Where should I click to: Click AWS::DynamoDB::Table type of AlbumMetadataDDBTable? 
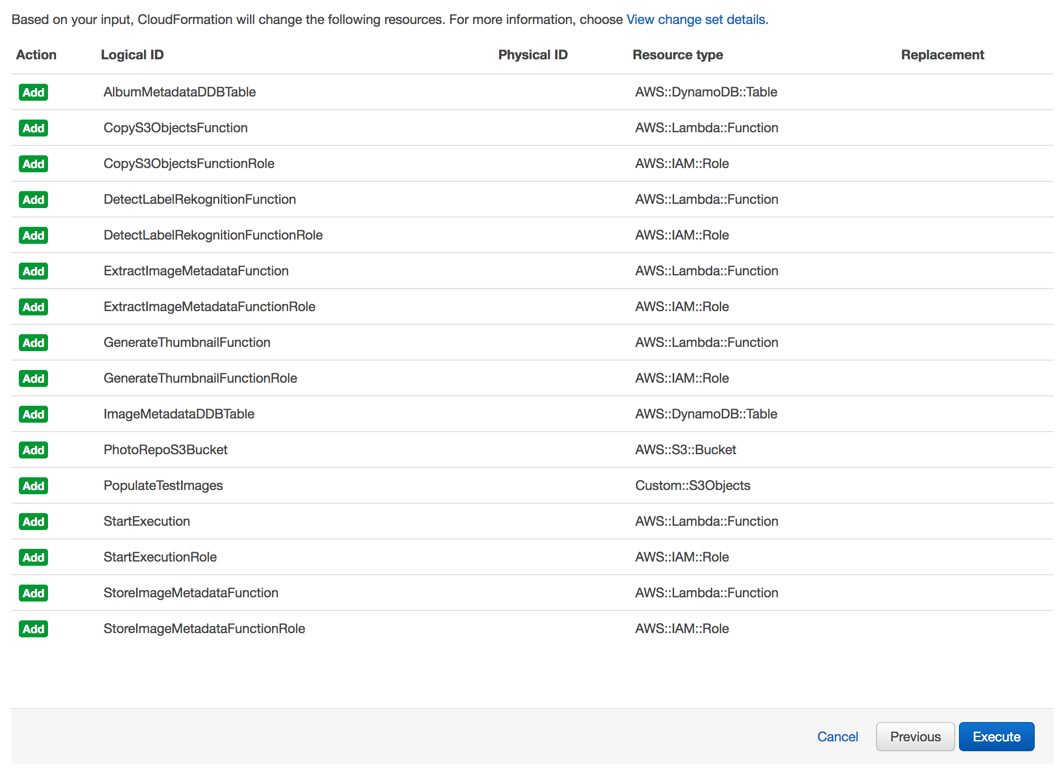(x=706, y=92)
